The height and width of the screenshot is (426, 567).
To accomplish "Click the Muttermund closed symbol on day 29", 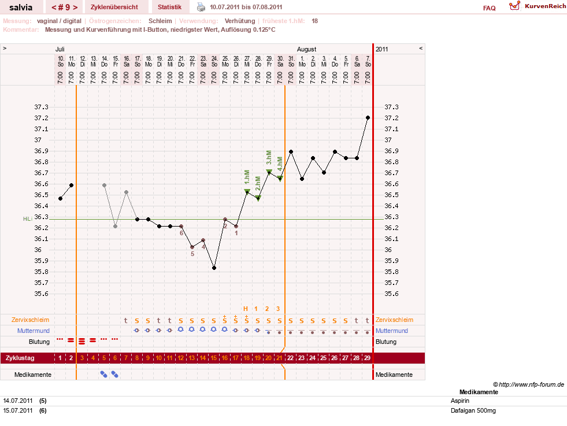I will coord(368,332).
